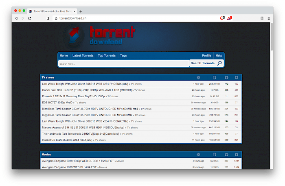
Task: Close the TorrentDownload.ch tab
Action: (x=75, y=11)
